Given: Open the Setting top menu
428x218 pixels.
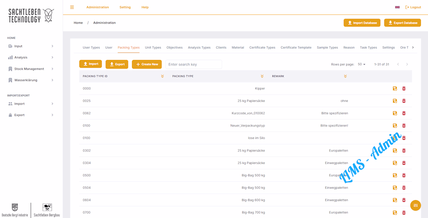Looking at the screenshot, I should 125,7.
